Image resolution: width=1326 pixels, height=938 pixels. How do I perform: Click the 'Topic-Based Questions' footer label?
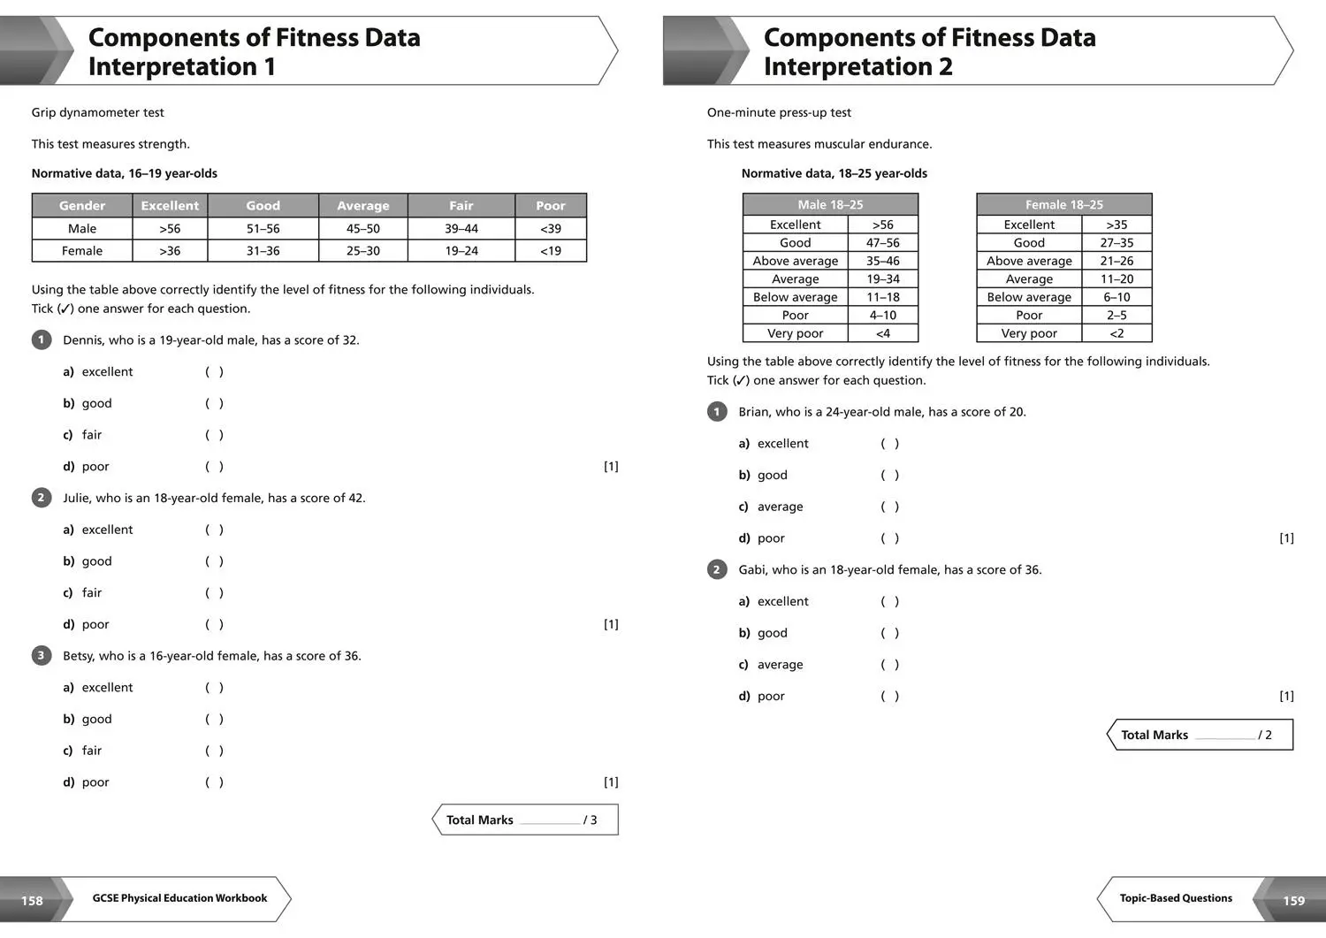click(x=1176, y=898)
